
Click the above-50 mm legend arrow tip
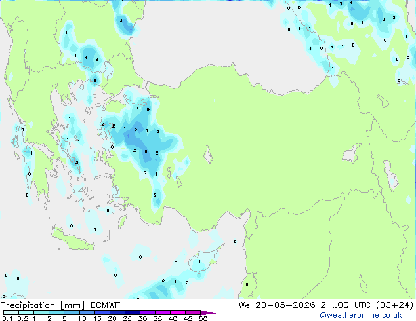coord(208,312)
